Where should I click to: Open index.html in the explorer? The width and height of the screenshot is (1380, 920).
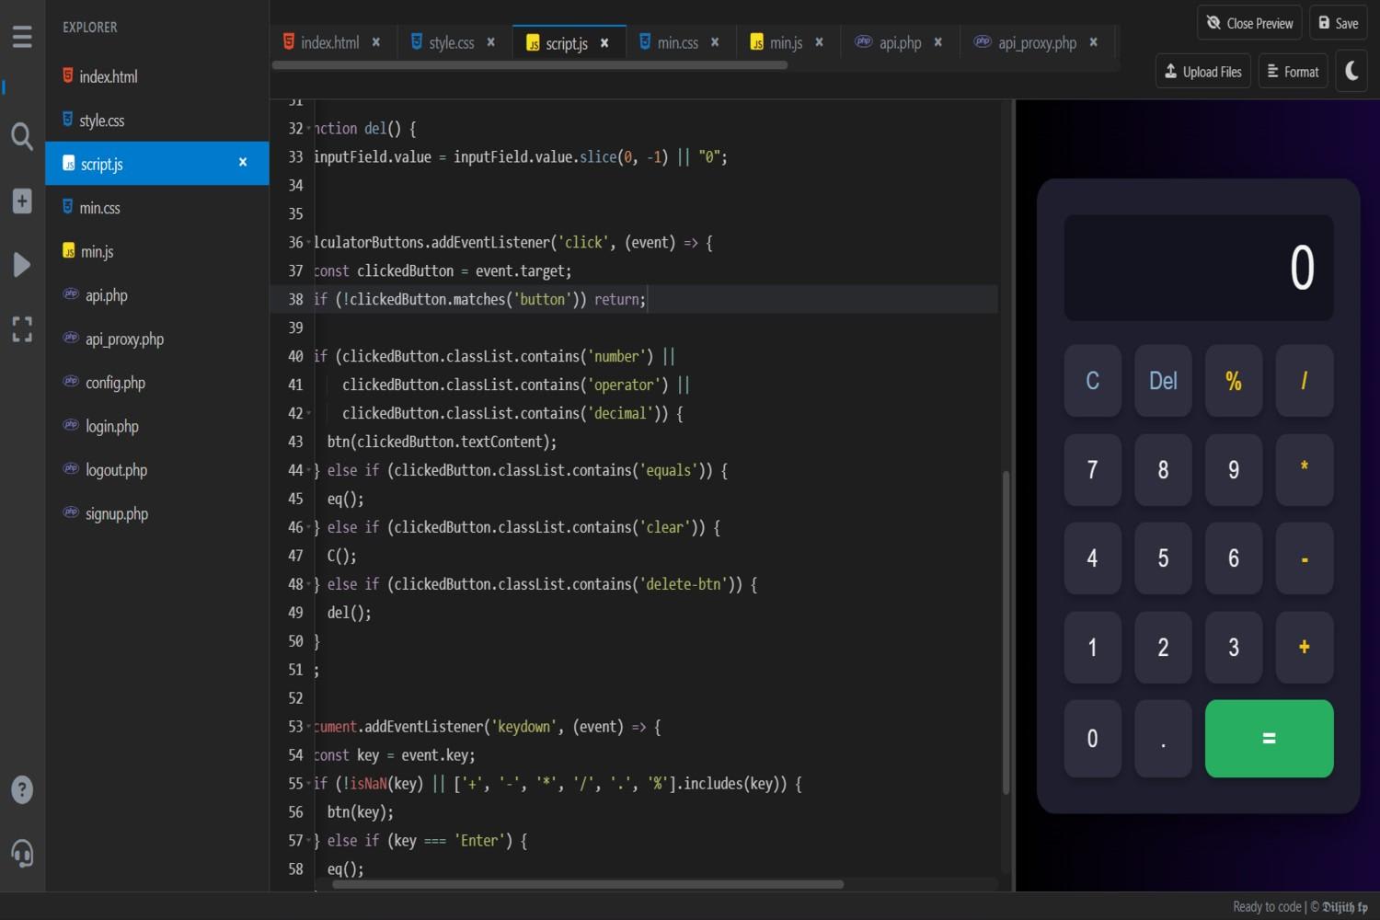(157, 76)
